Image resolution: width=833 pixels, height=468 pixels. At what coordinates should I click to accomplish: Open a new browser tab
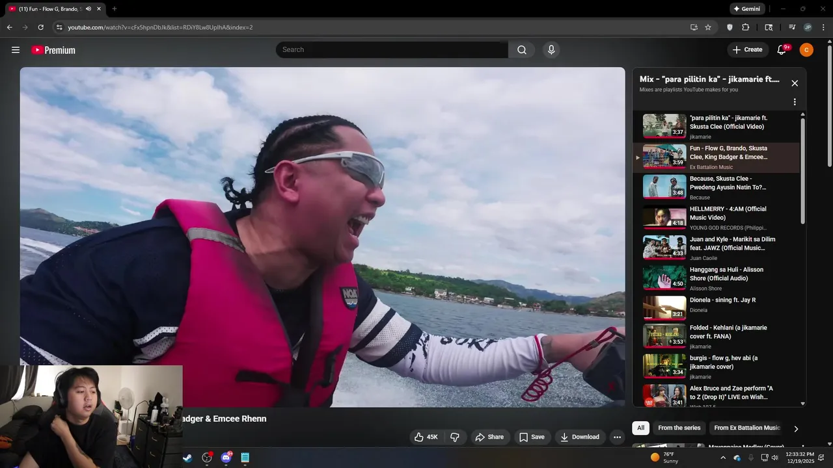tap(114, 9)
